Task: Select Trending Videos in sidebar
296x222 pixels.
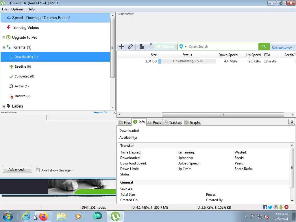Action: pyautogui.click(x=55, y=27)
